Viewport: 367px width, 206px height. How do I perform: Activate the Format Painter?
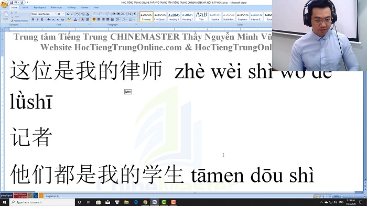click(x=19, y=21)
